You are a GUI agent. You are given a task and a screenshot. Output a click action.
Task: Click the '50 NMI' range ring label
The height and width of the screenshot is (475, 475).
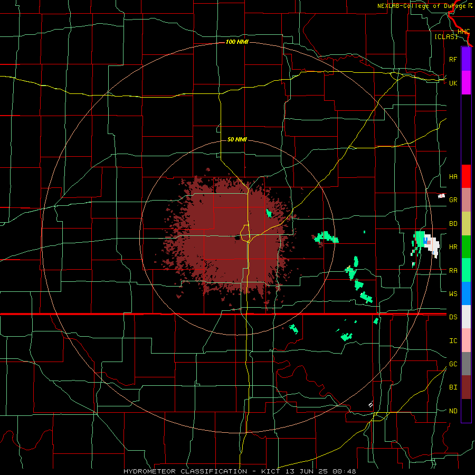[x=237, y=139]
